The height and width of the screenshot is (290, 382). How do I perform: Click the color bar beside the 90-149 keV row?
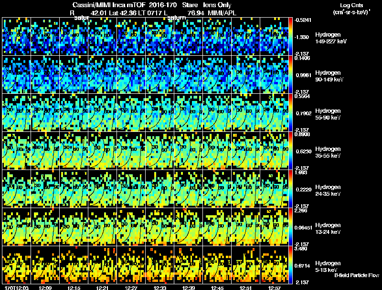click(290, 75)
